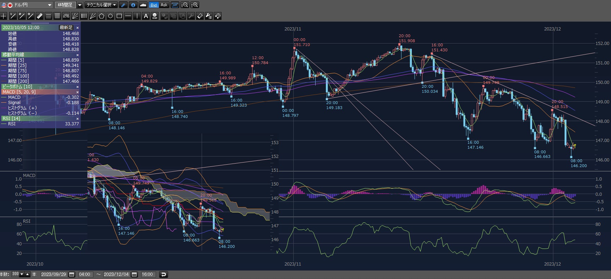Click the zoom in magnifier icon
Screen dimensions: 611x279
click(x=195, y=5)
